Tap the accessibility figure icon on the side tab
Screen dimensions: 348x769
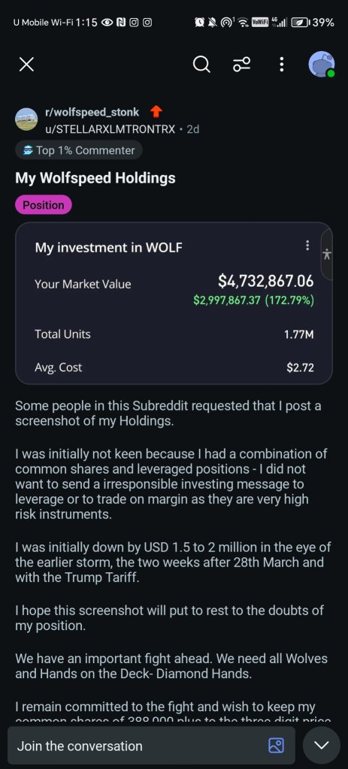328,254
